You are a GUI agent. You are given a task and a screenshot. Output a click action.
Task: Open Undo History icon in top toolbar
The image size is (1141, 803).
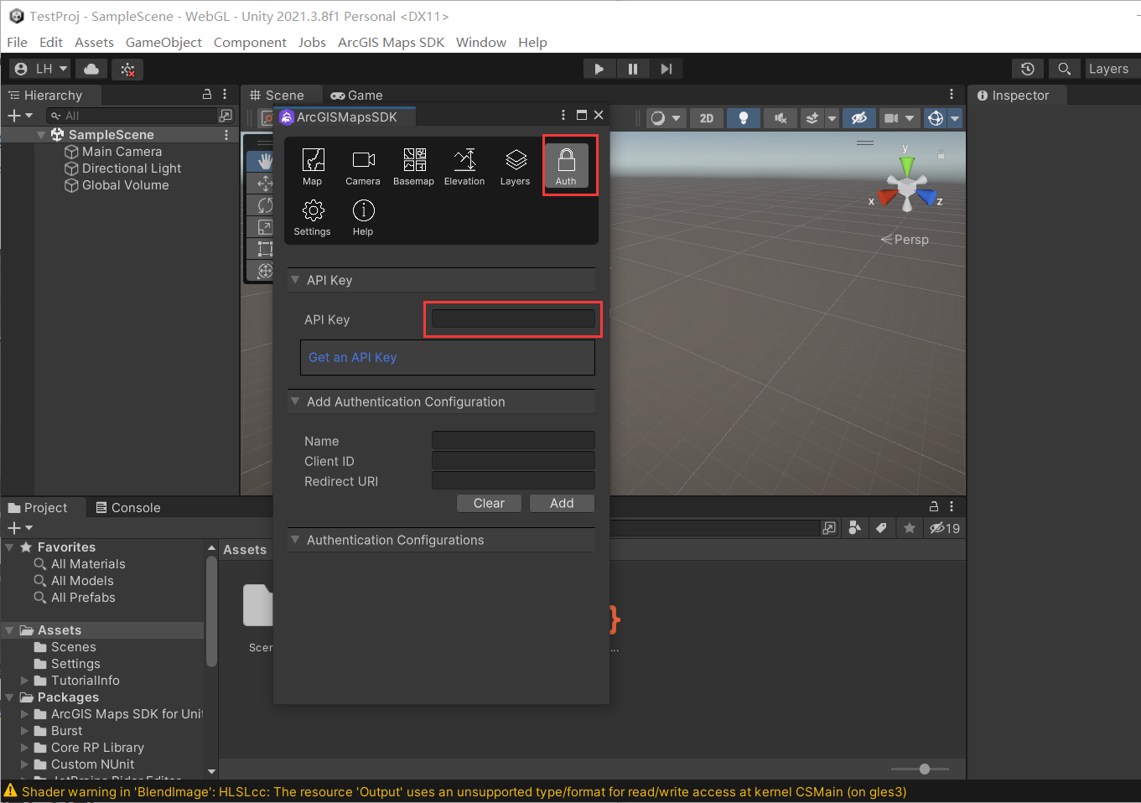[1028, 69]
